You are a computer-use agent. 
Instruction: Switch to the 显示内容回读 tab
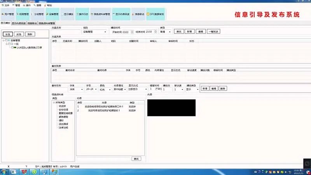(x=19, y=23)
